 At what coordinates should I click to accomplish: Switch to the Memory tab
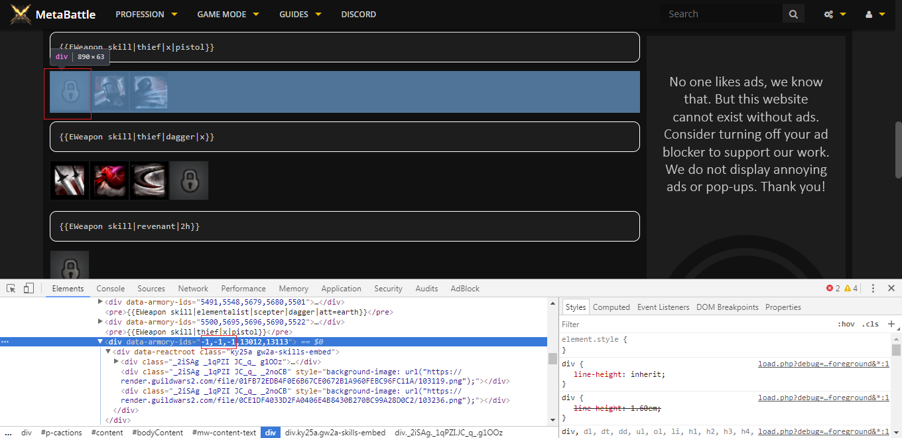click(294, 288)
